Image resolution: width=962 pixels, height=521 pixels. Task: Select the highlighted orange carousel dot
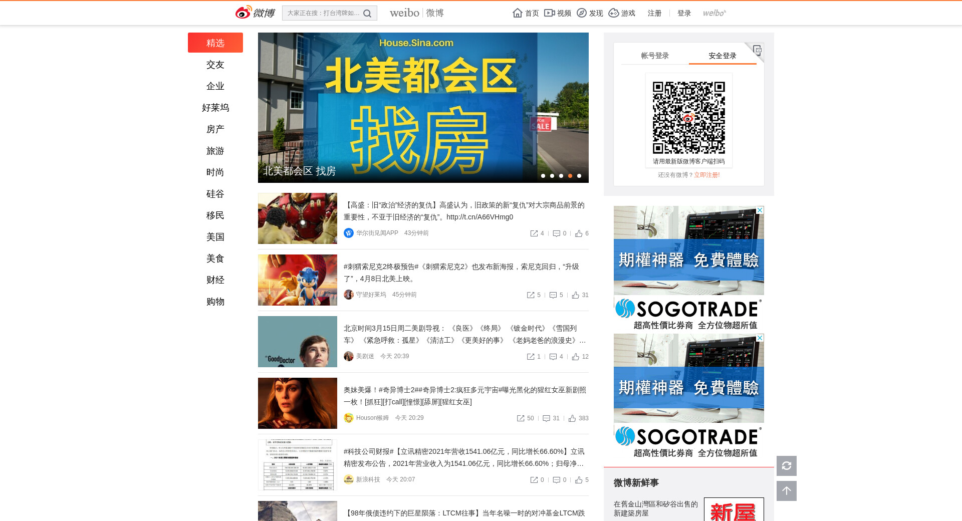(x=570, y=176)
